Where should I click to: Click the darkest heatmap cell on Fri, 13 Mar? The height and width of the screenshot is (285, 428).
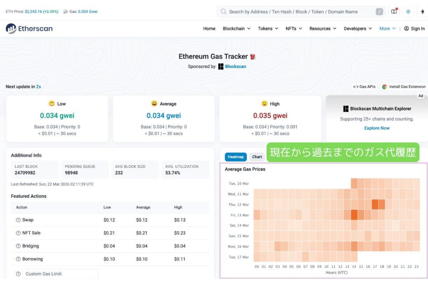354,215
